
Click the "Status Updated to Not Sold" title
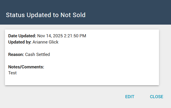pyautogui.click(x=46, y=15)
